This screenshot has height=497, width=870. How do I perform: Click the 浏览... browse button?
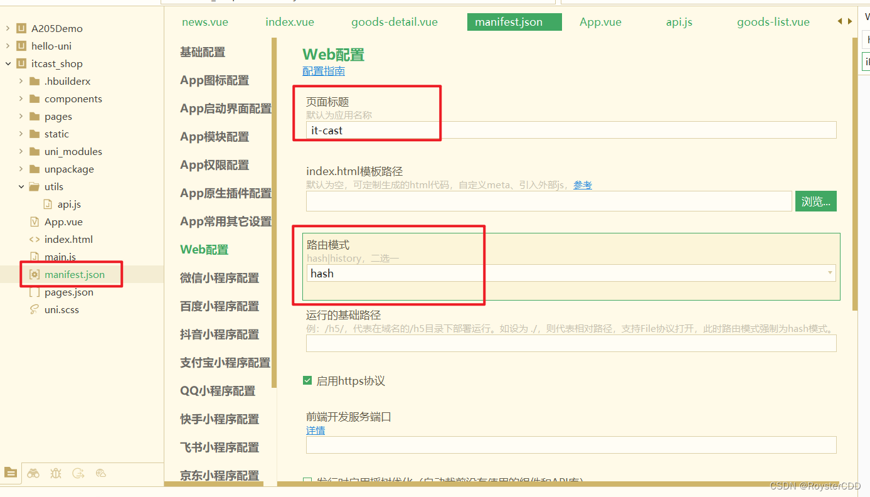[x=816, y=201]
